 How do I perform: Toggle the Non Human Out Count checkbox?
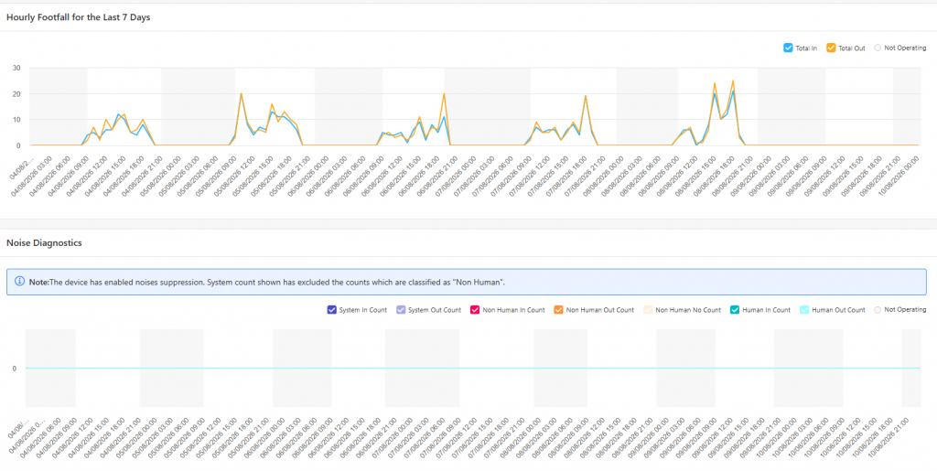click(559, 310)
